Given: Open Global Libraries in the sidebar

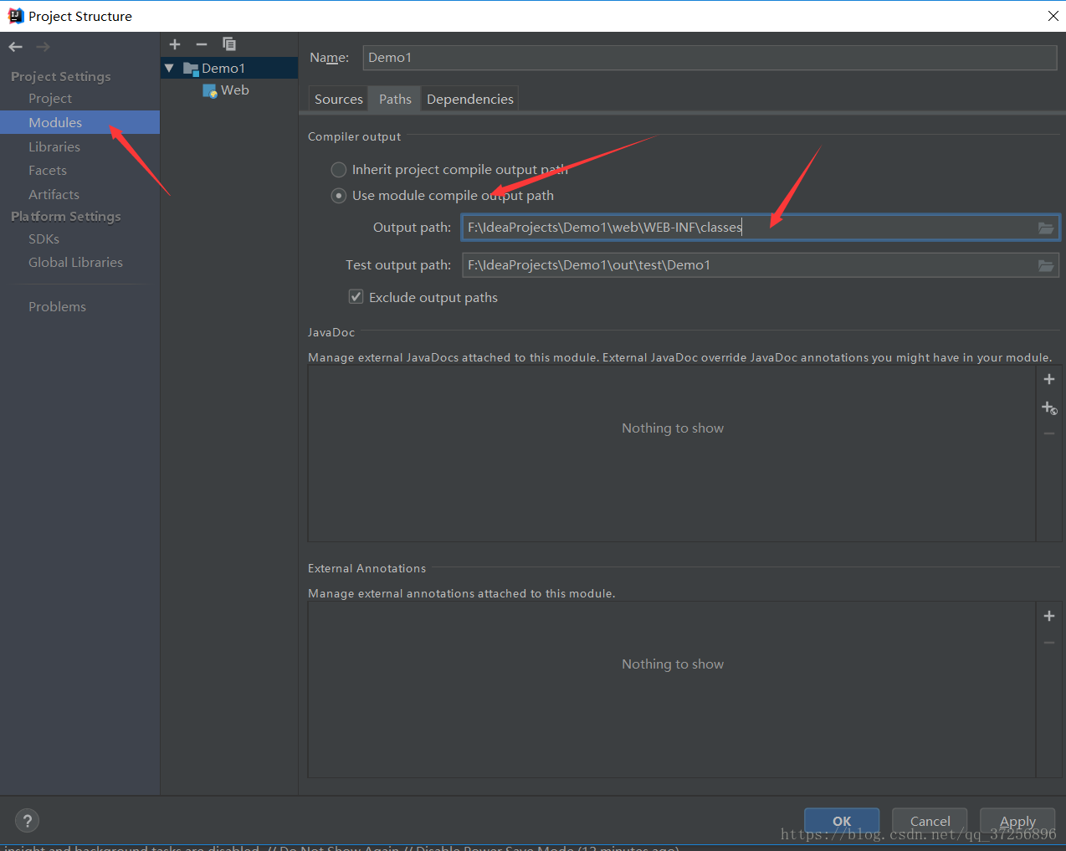Looking at the screenshot, I should coord(75,263).
